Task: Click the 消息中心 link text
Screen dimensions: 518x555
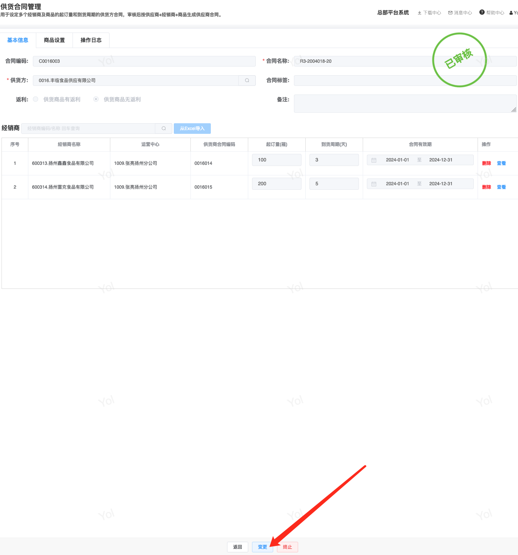Action: point(463,13)
